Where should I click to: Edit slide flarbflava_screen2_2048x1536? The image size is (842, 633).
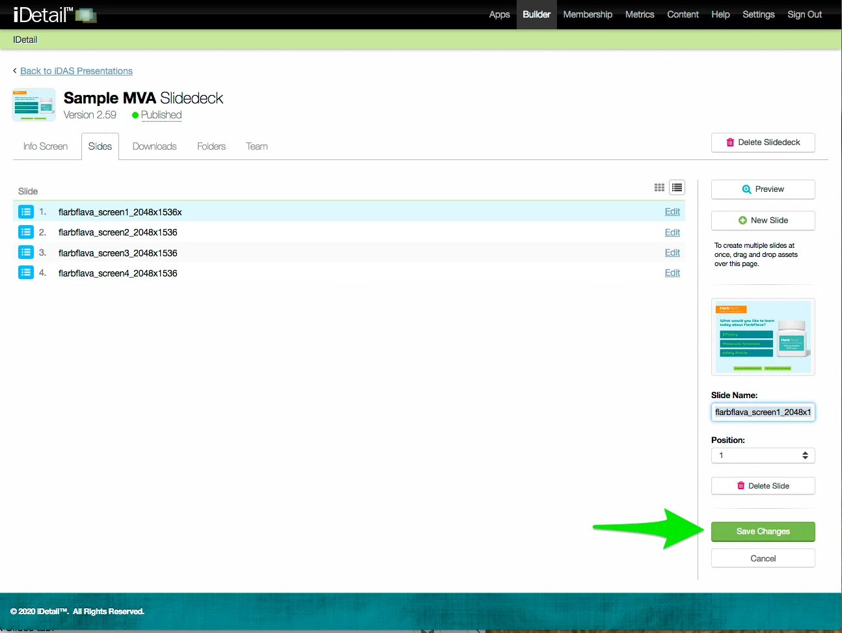[672, 232]
